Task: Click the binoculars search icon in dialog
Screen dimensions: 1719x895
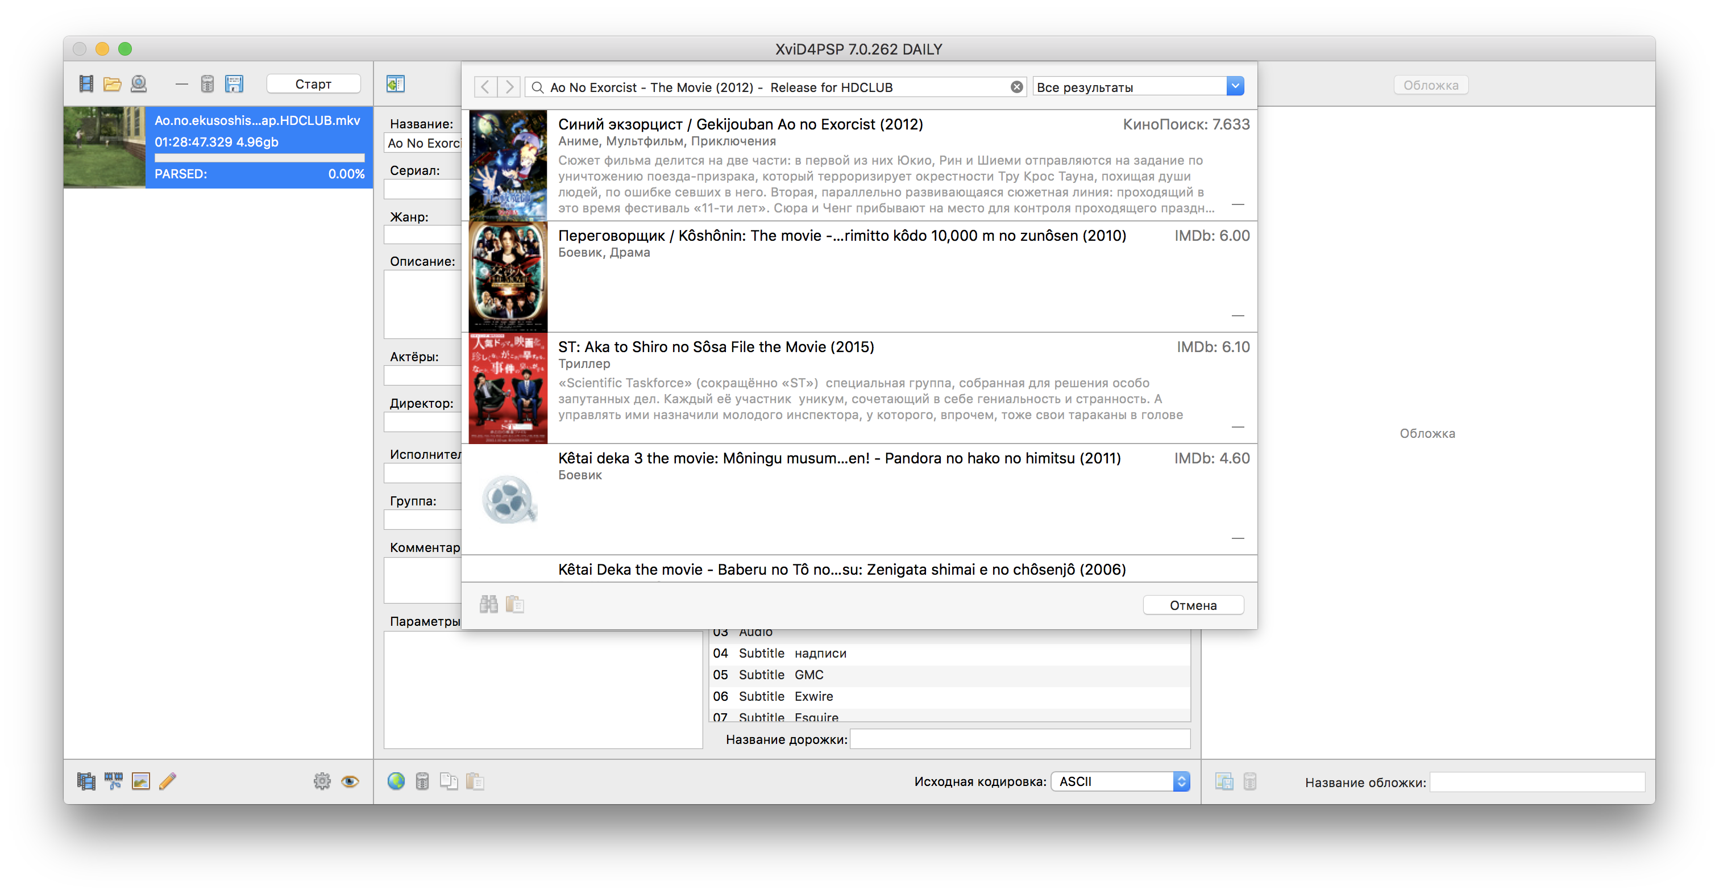Action: tap(488, 604)
